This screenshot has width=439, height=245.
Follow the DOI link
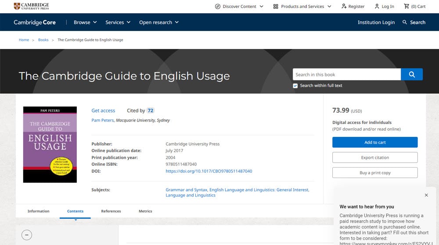coord(209,171)
